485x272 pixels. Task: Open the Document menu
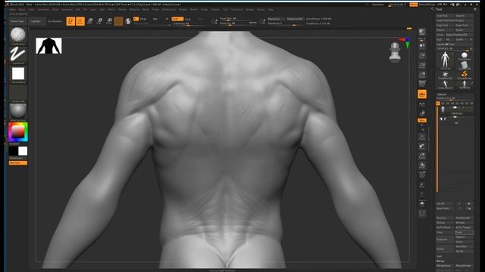pyautogui.click(x=43, y=10)
